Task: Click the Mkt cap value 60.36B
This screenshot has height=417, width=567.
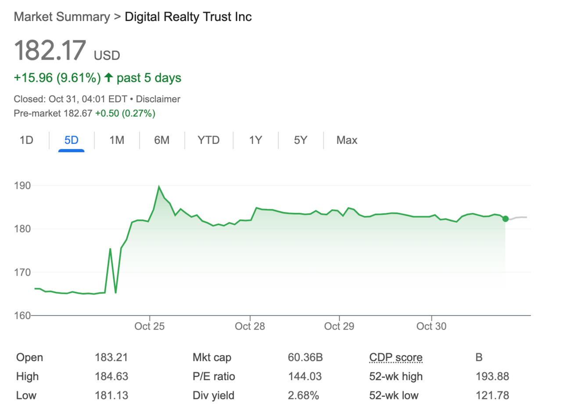Action: [x=305, y=357]
